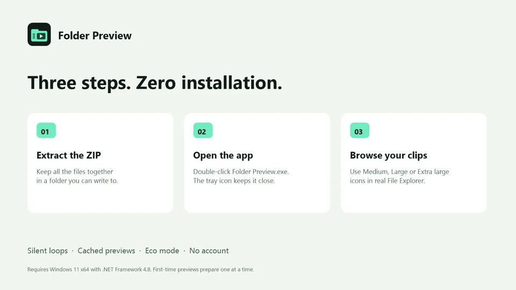Select the Extract the ZIP heading
This screenshot has width=516, height=290.
pos(69,155)
